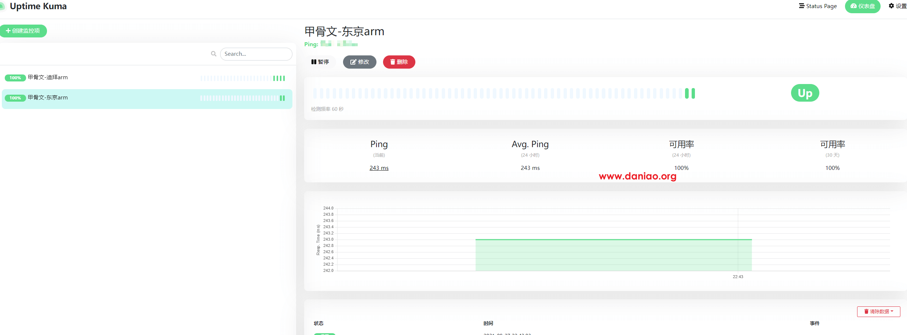Click the gear icon beside 设置

coord(891,6)
